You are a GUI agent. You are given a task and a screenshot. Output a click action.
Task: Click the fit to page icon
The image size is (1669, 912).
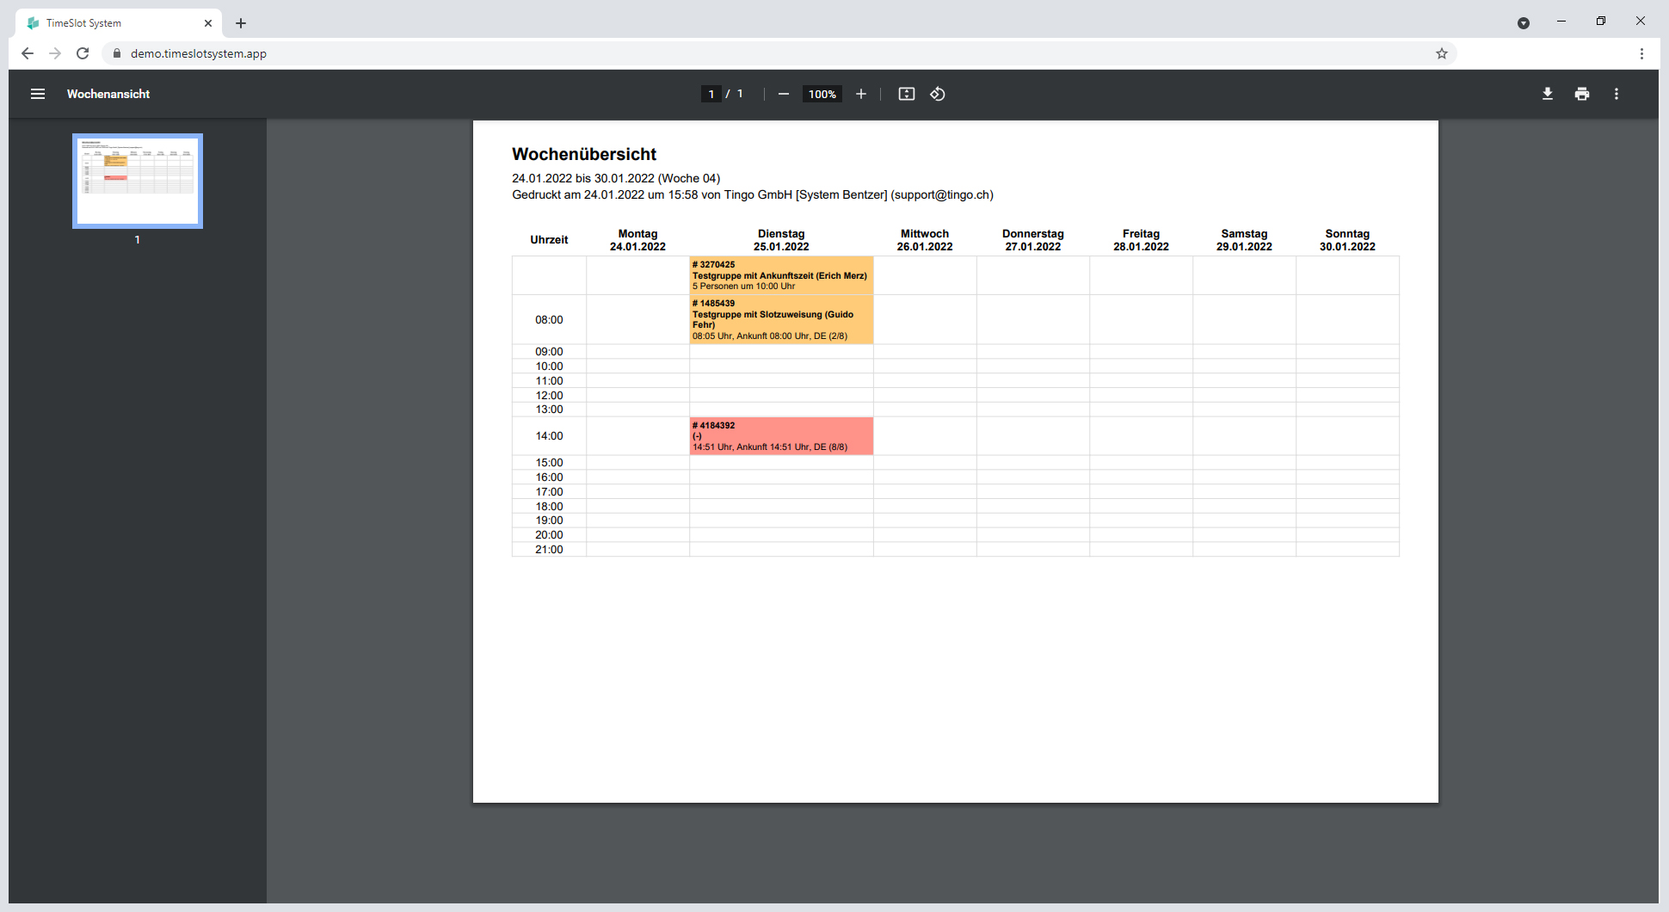point(907,94)
